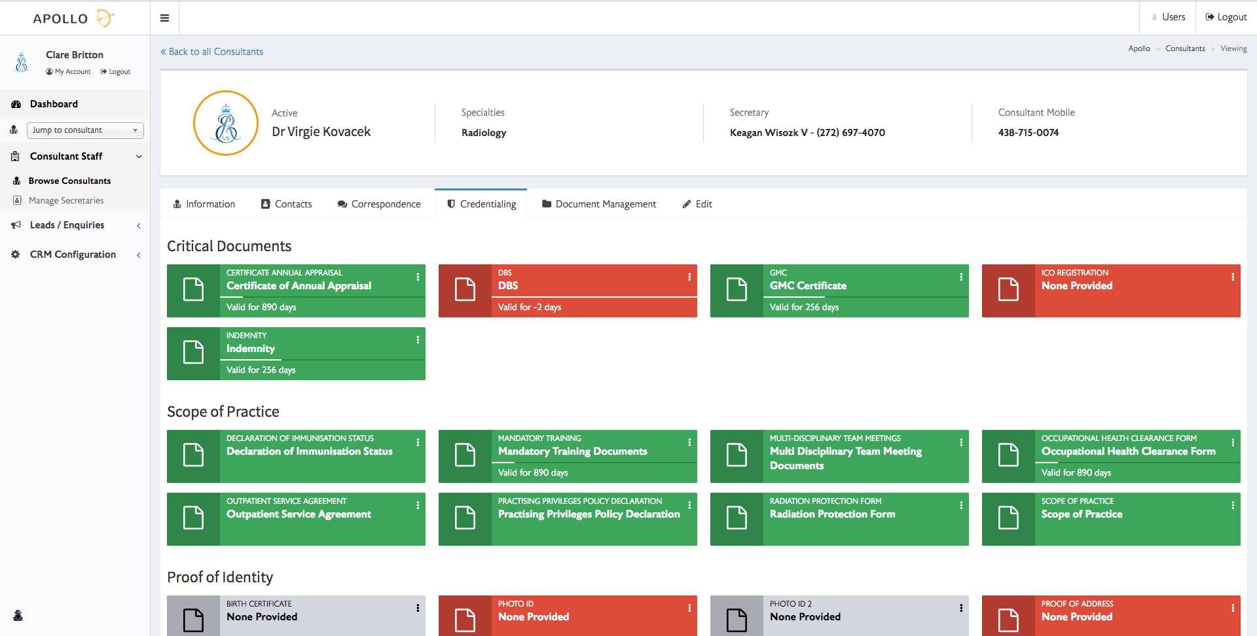This screenshot has height=636, width=1257.
Task: Open the Mandatory Training Documents title
Action: (572, 451)
